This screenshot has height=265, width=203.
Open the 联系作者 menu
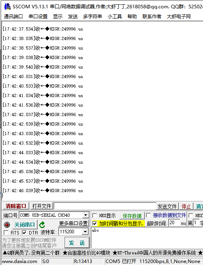pyautogui.click(x=152, y=16)
